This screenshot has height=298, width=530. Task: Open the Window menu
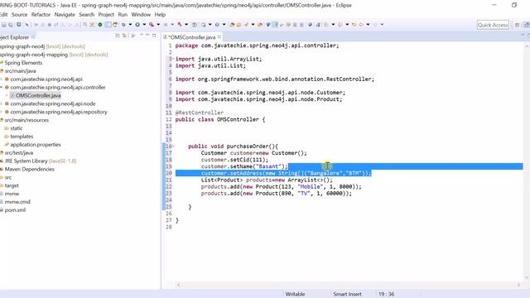tap(141, 15)
